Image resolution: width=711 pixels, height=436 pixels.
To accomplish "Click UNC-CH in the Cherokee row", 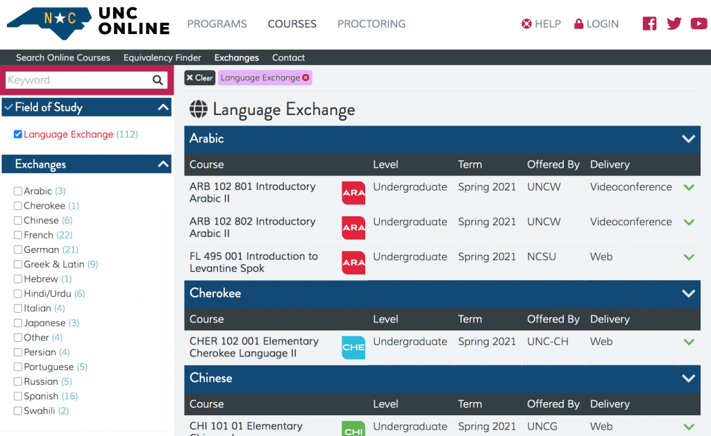I will 548,342.
